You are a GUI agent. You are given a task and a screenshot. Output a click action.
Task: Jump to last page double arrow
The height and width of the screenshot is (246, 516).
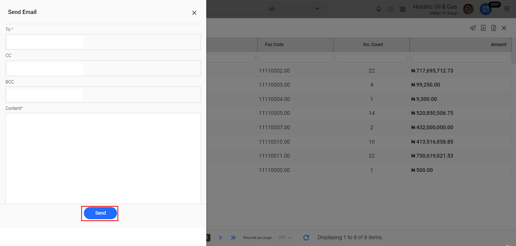coord(233,238)
